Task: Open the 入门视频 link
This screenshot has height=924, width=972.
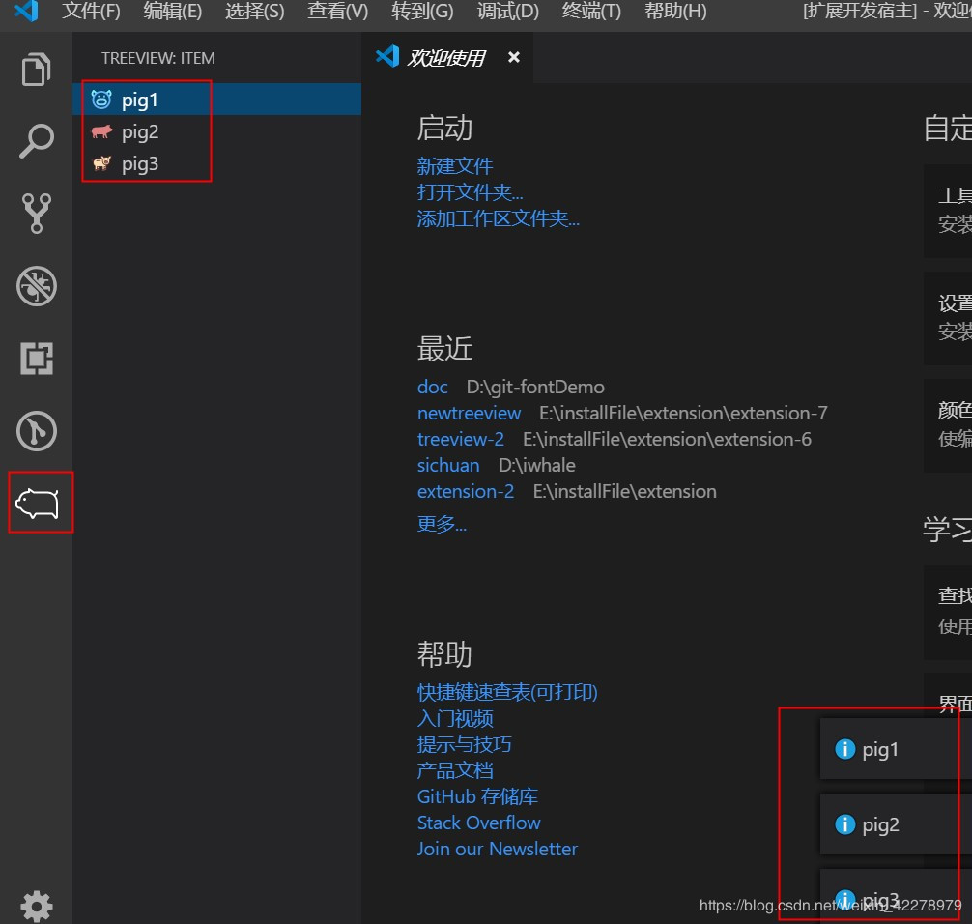Action: pos(455,719)
